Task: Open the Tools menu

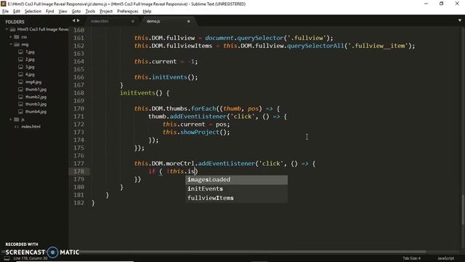Action: 90,12
